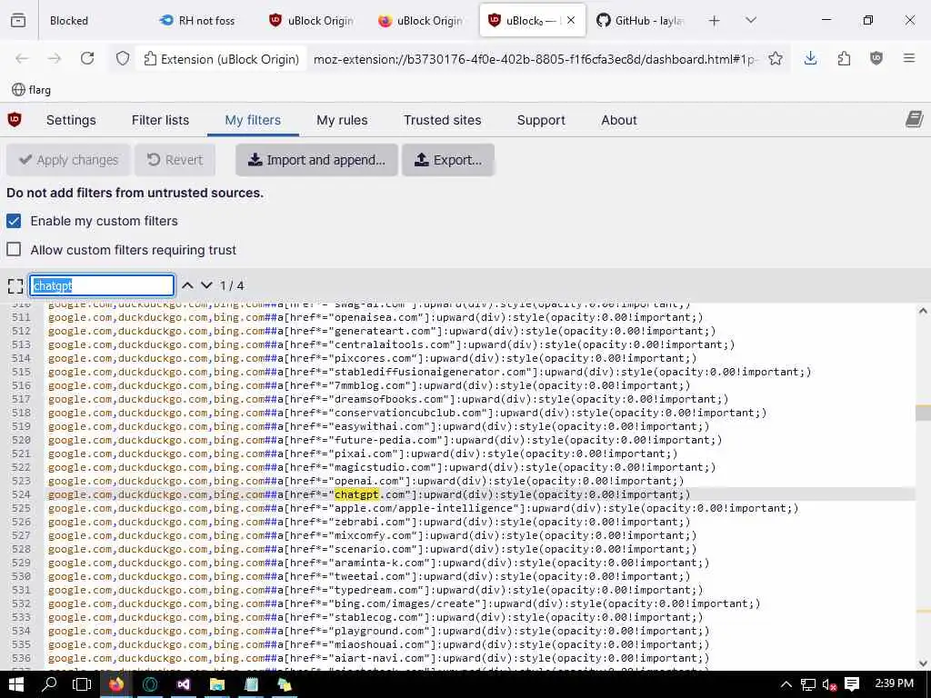Click the chatgpt search input field
The image size is (931, 698).
pyautogui.click(x=102, y=285)
